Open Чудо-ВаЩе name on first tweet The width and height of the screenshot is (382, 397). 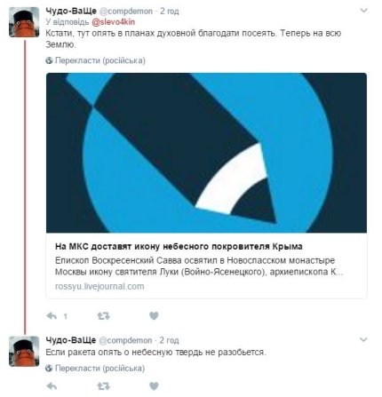click(71, 11)
